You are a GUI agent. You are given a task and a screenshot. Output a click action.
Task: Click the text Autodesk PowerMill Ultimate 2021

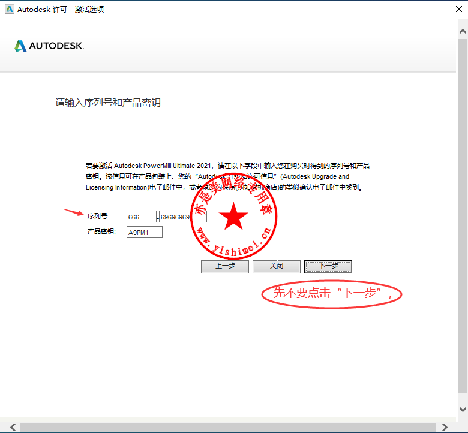[x=163, y=166]
